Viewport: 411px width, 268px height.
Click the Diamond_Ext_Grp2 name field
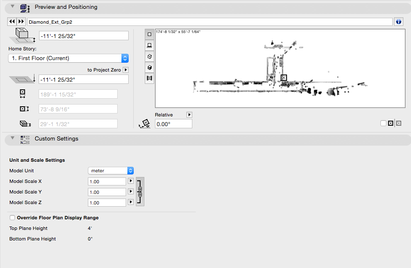pos(210,22)
